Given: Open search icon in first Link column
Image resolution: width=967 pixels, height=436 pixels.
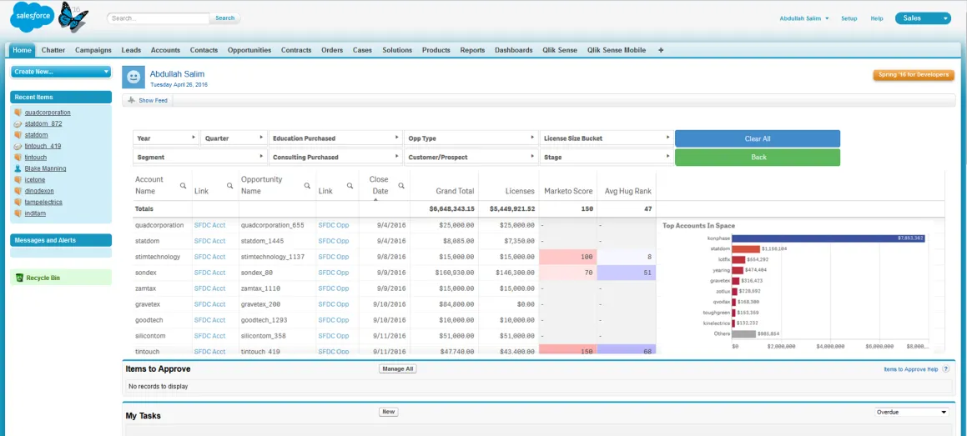Looking at the screenshot, I should [229, 185].
